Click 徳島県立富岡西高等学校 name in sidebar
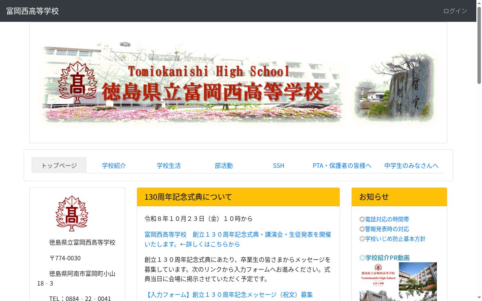Viewport: 482px width, 301px height. pos(82,242)
